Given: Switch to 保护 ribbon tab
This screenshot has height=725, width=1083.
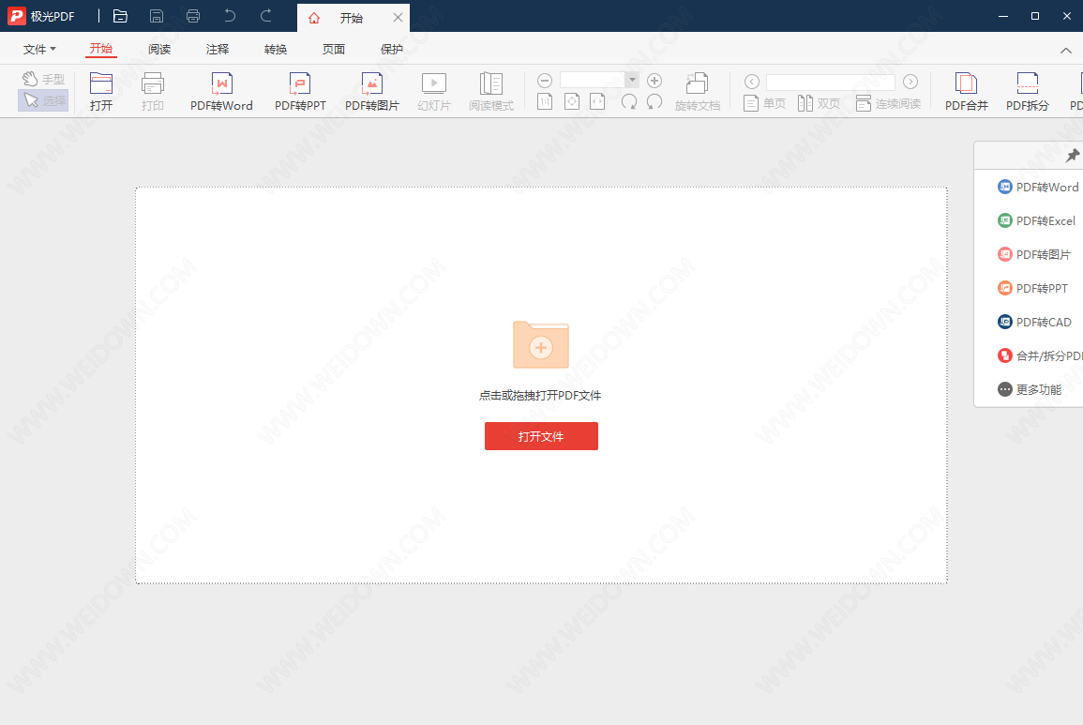Looking at the screenshot, I should [392, 49].
